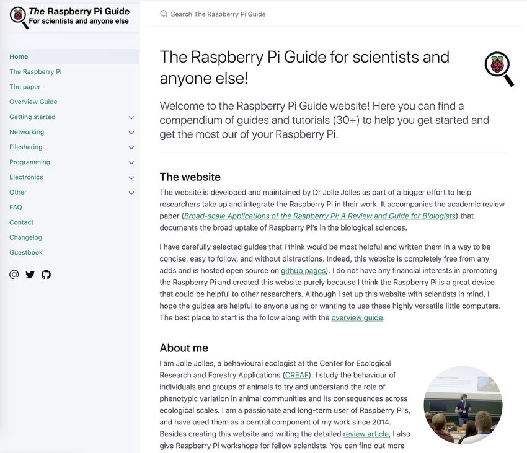Open the email contact icon in sidebar

click(14, 275)
